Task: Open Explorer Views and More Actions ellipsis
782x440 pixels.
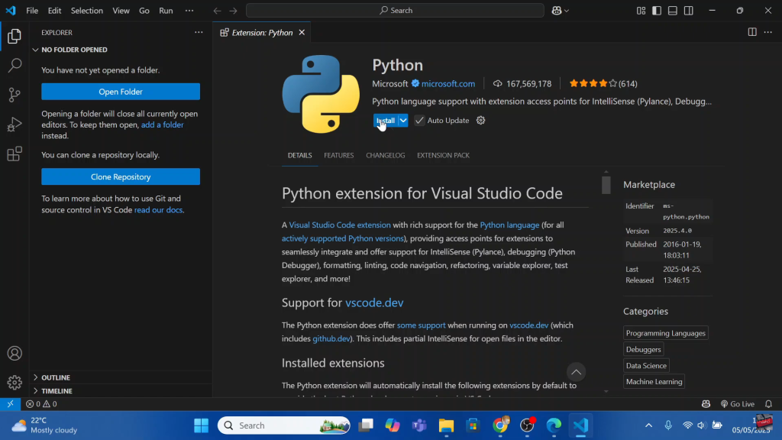Action: (199, 32)
